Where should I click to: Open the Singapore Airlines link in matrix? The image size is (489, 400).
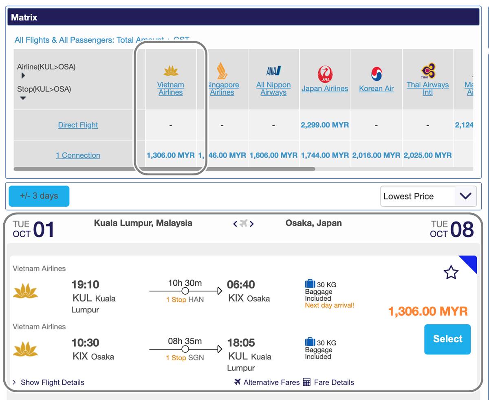(x=222, y=89)
